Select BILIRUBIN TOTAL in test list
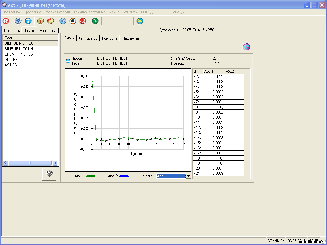This screenshot has width=327, height=245. tap(19, 49)
